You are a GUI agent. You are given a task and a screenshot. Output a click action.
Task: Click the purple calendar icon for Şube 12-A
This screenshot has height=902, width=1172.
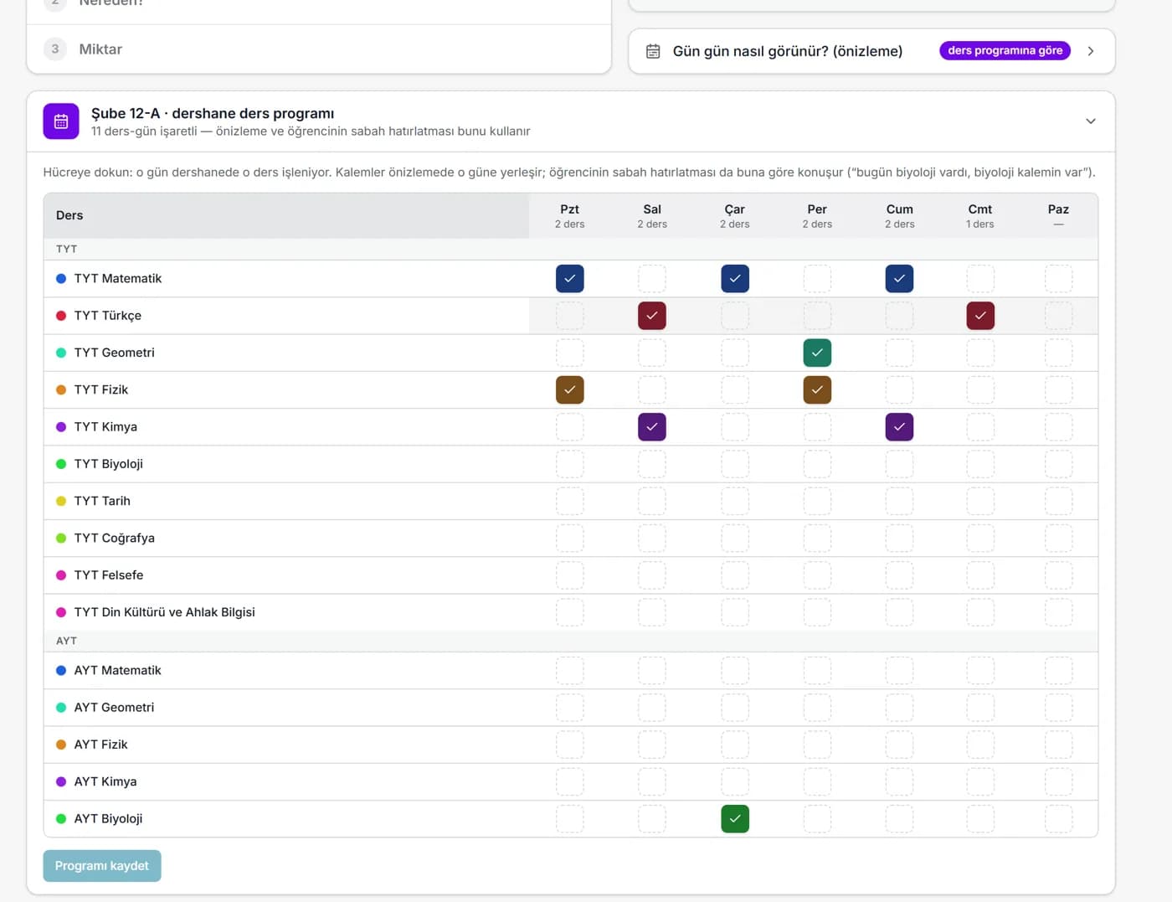61,121
